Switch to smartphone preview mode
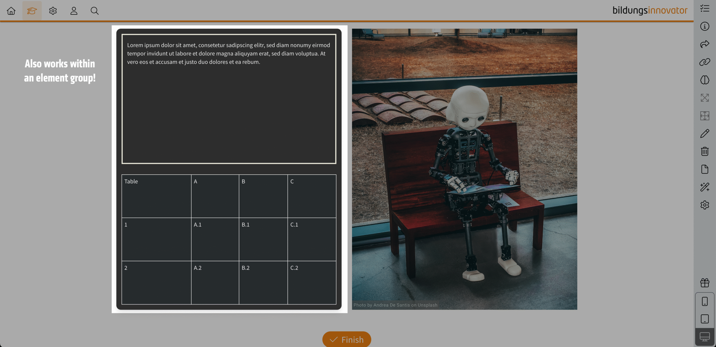 pyautogui.click(x=705, y=301)
